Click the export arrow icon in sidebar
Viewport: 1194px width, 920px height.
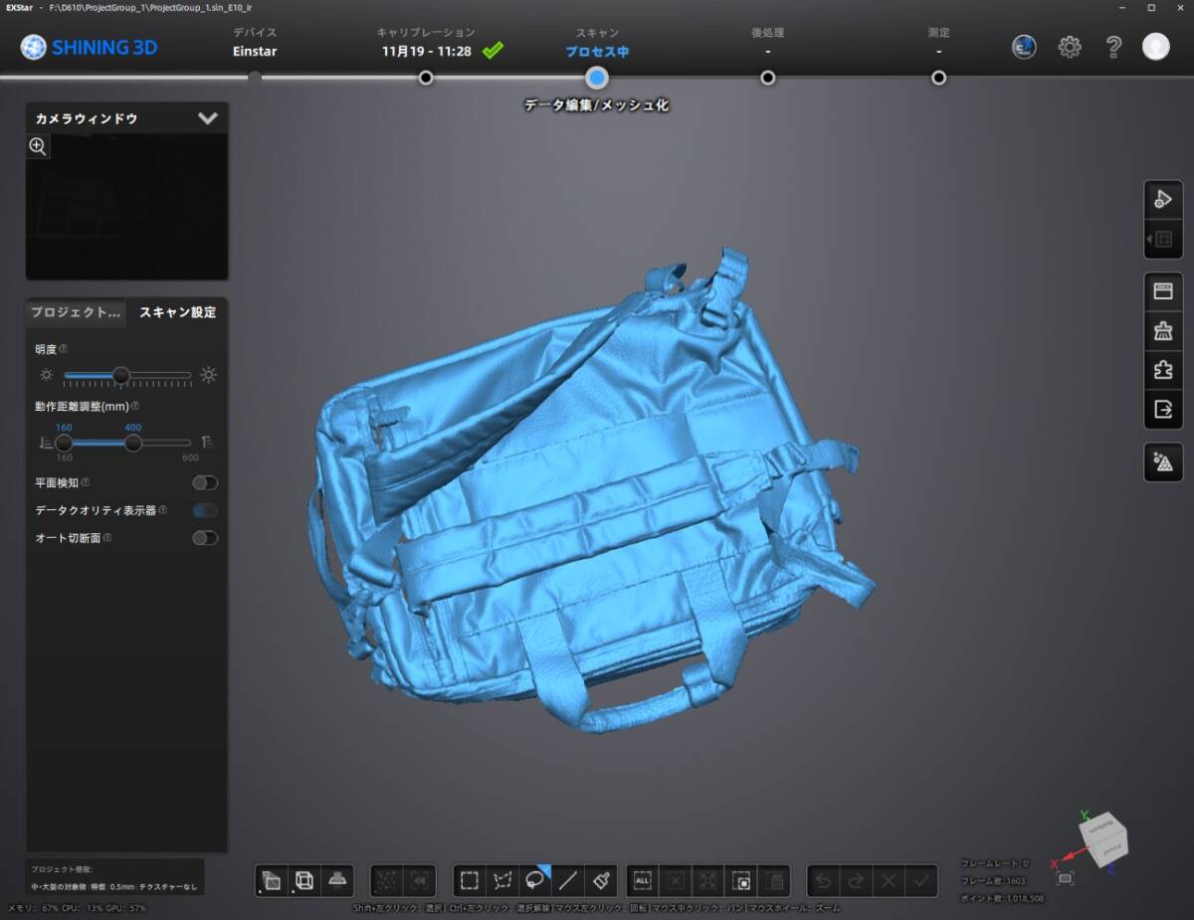[1162, 409]
